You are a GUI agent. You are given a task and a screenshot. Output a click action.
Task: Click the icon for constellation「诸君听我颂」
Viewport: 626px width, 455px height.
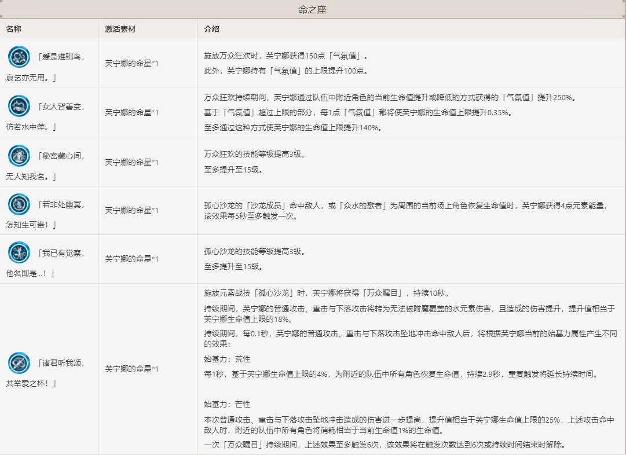19,362
